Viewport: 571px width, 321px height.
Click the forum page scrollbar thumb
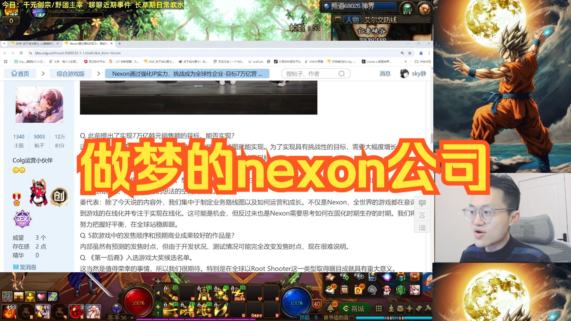pos(432,138)
